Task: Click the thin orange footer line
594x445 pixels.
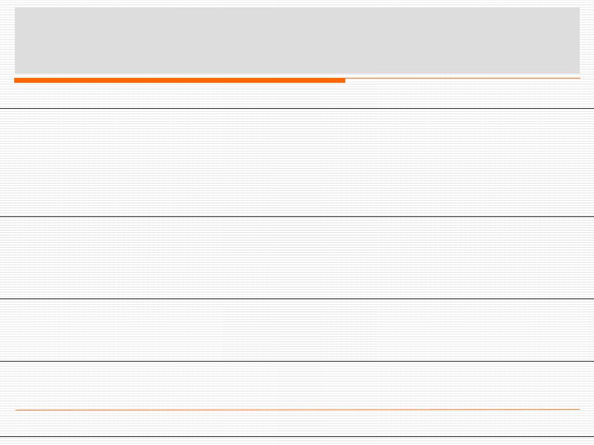Action: 298,409
